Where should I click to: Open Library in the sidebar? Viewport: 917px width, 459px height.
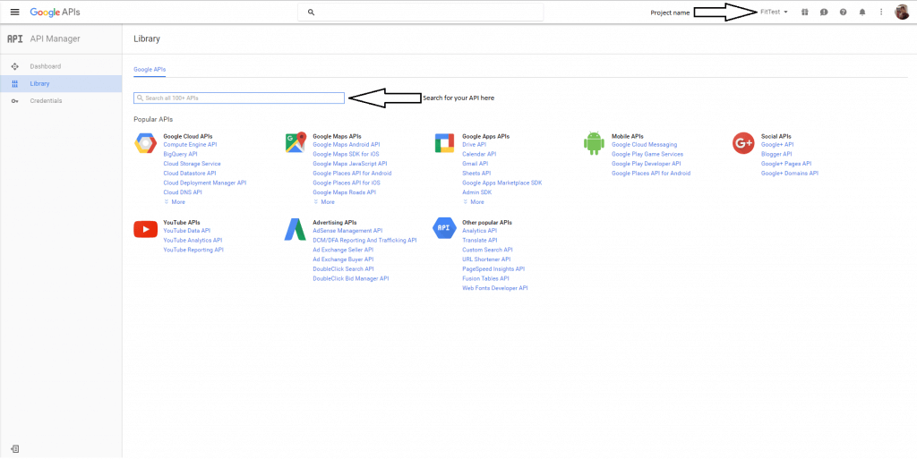[x=61, y=83]
